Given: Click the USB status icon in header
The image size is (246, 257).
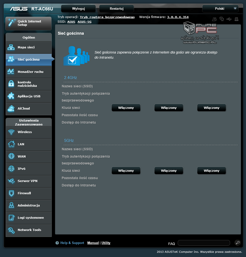Looking at the screenshot, I should (229, 19).
